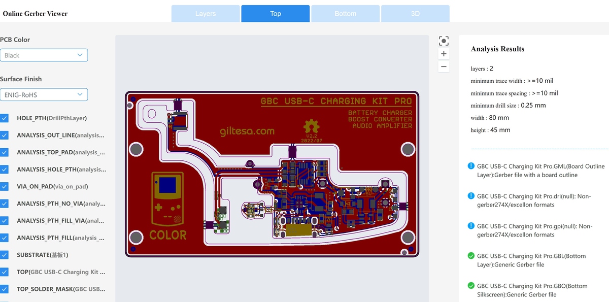Screen dimensions: 609x302
Task: Click the GBL Bottom Layer file text
Action: 532,260
